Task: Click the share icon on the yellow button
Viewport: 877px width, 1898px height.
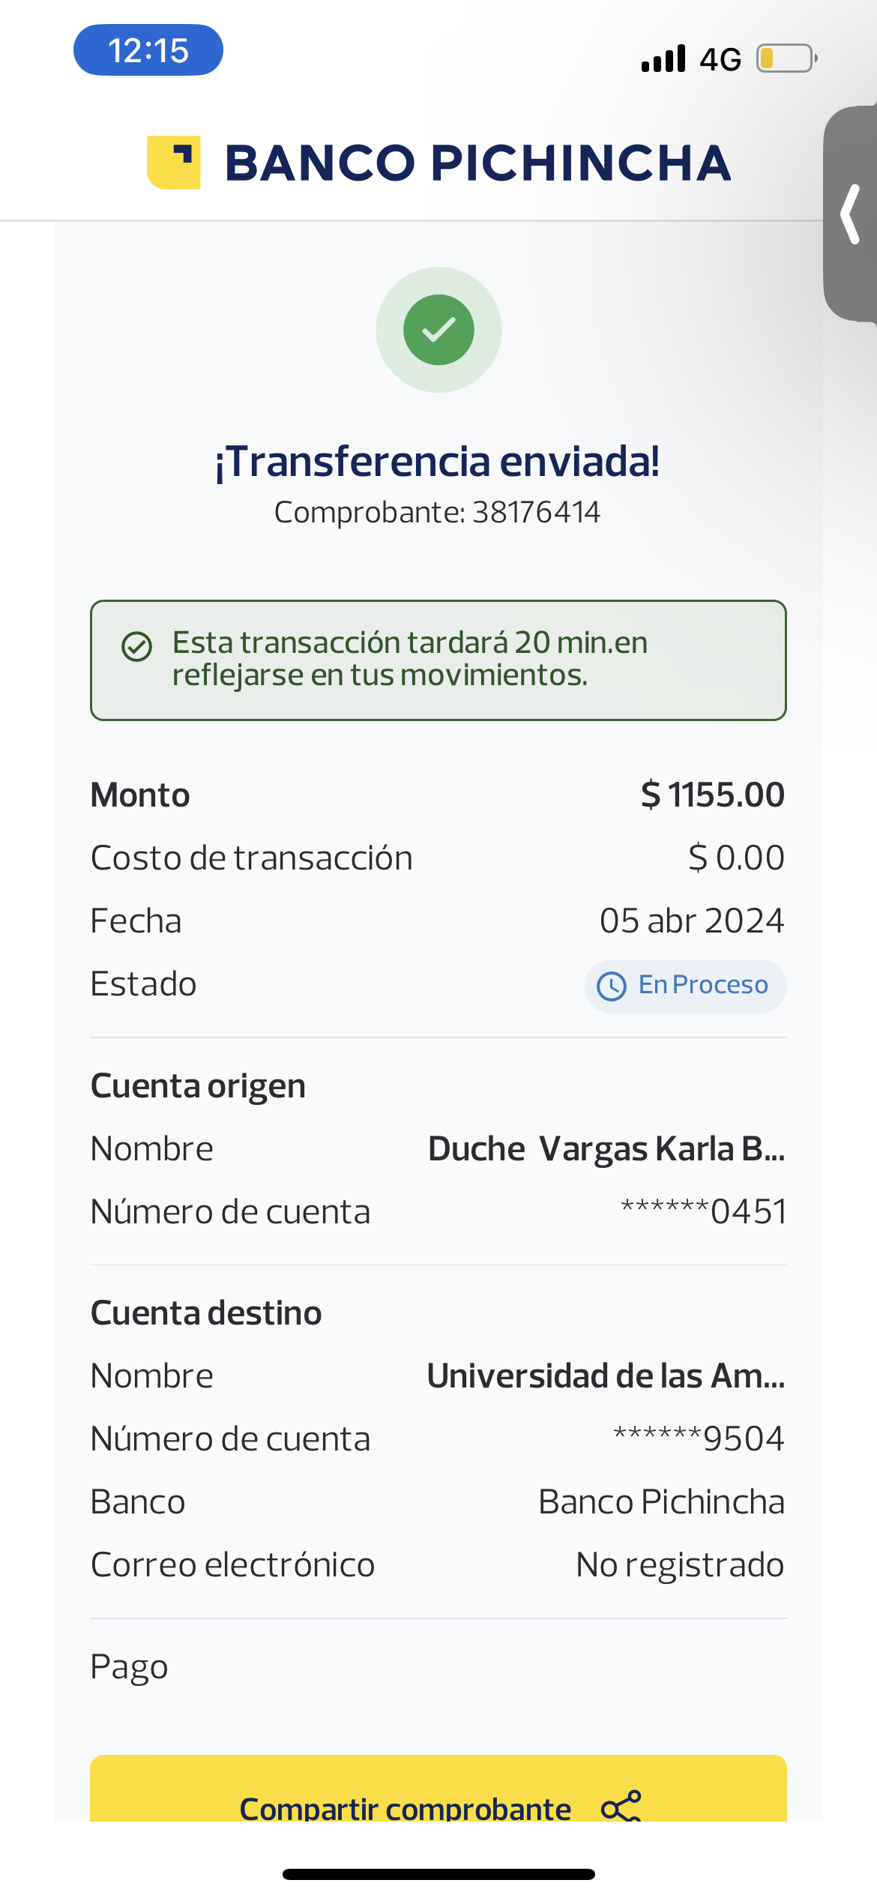Action: [x=621, y=1807]
